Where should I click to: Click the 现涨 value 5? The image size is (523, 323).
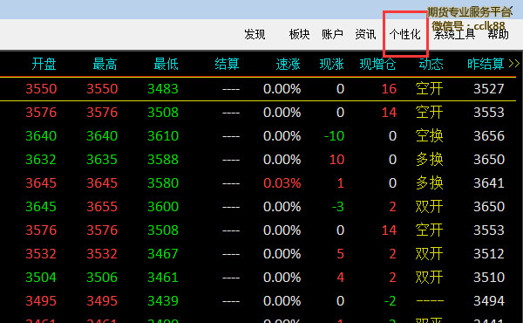pyautogui.click(x=341, y=254)
